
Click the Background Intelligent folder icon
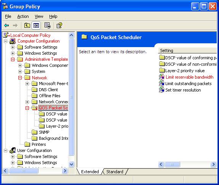coord(34,138)
